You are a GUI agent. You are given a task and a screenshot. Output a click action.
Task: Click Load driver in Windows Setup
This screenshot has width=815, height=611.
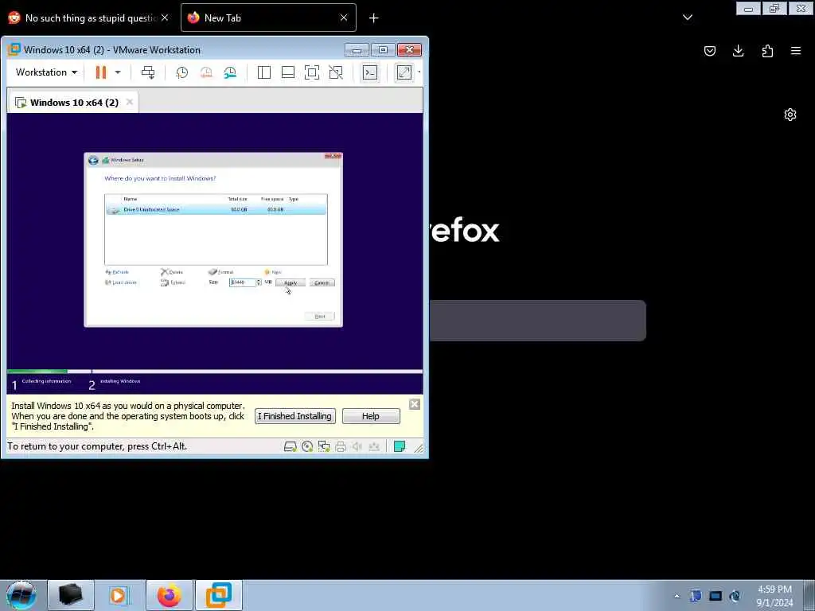tap(121, 282)
